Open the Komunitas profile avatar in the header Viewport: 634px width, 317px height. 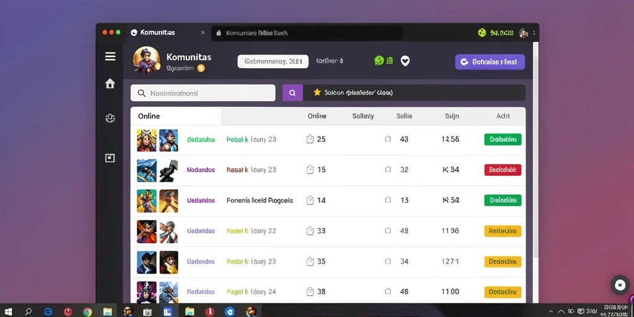point(146,60)
